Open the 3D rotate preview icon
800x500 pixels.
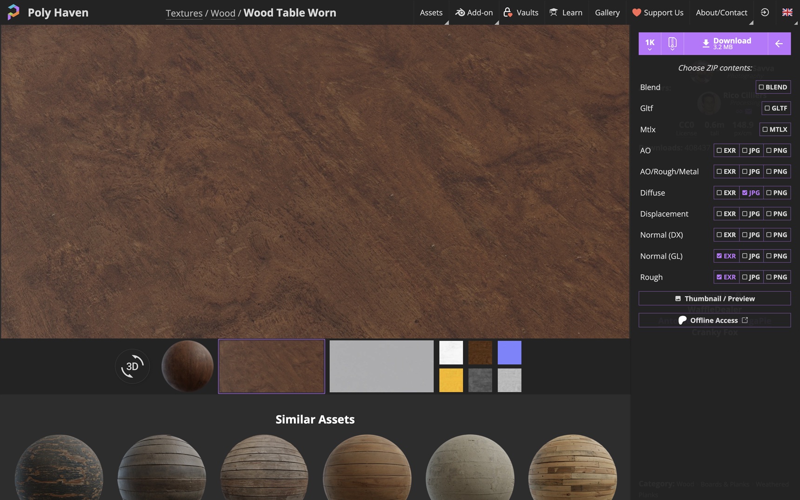[133, 366]
